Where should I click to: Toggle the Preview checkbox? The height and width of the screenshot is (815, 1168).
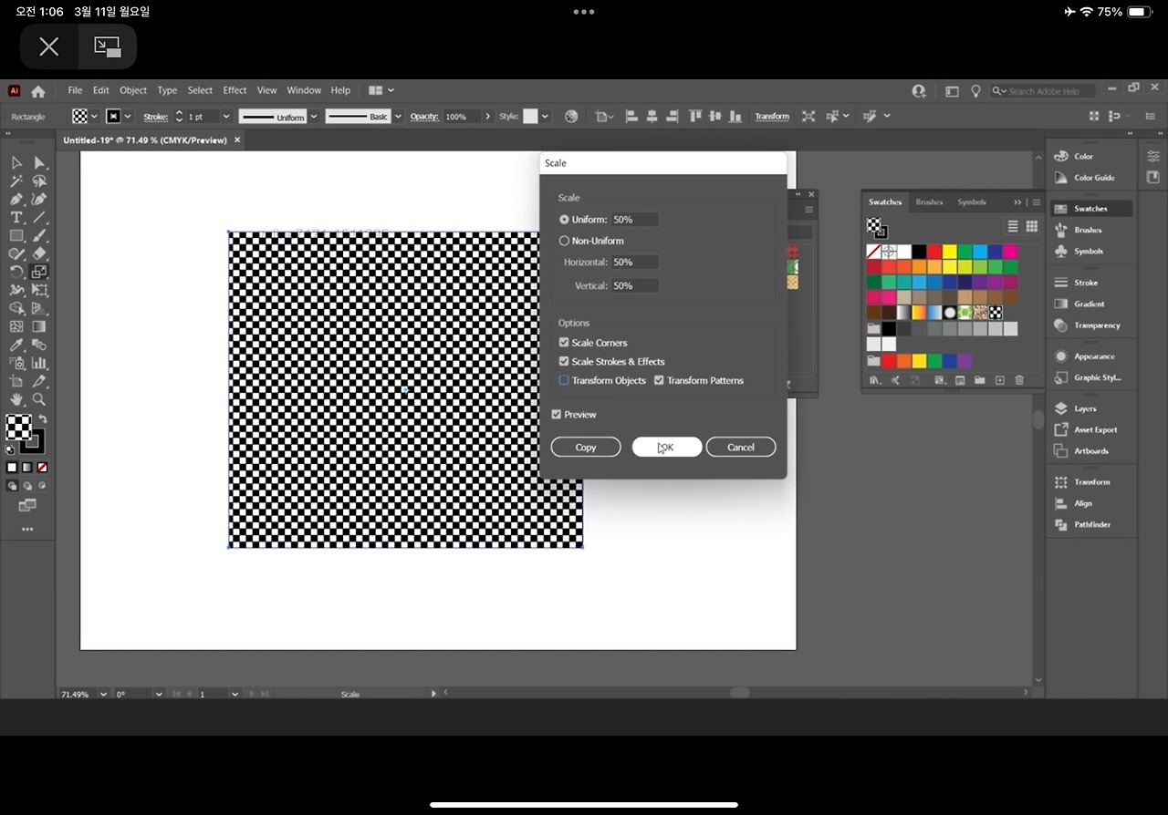pos(557,415)
